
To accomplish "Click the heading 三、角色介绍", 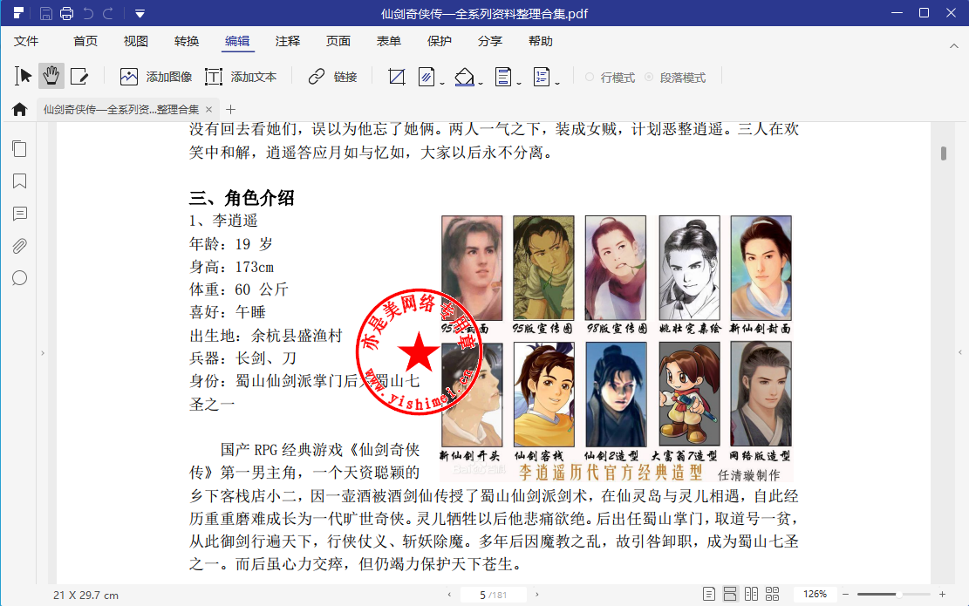I will coord(242,198).
